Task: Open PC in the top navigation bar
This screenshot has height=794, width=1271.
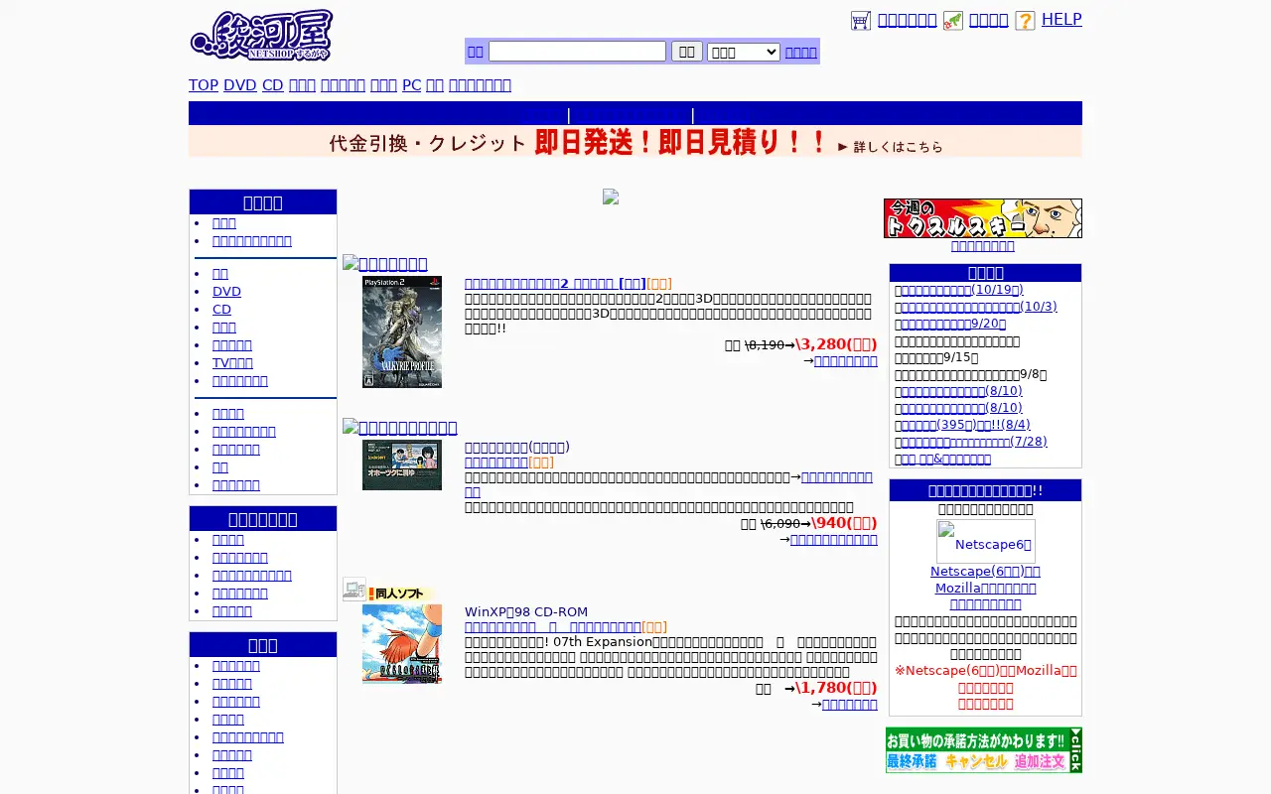Action: click(412, 85)
